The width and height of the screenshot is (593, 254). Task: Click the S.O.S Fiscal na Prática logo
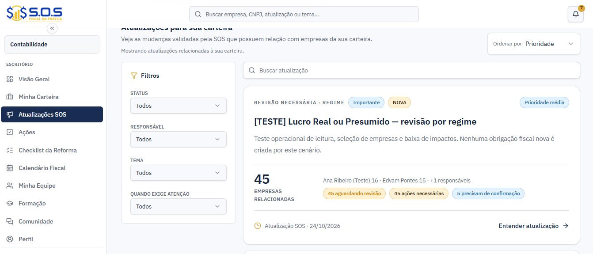point(34,13)
